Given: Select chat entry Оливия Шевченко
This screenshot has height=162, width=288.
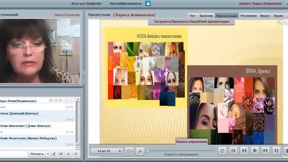Looking at the screenshot, I should [38, 129].
